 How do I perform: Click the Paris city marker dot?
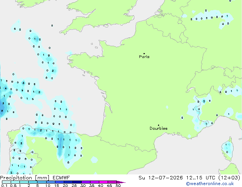pos(144,53)
